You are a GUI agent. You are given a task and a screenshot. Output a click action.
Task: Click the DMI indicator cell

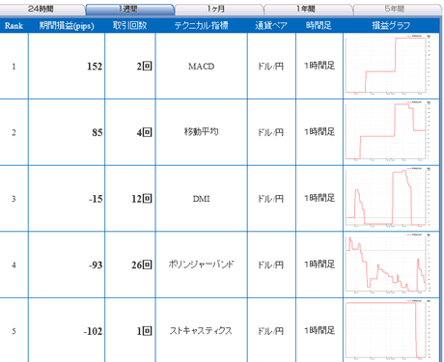(202, 199)
